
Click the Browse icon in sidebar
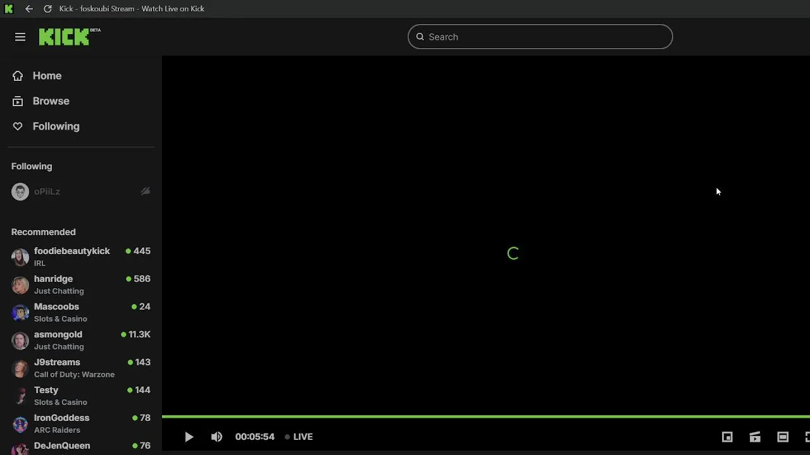(x=18, y=101)
